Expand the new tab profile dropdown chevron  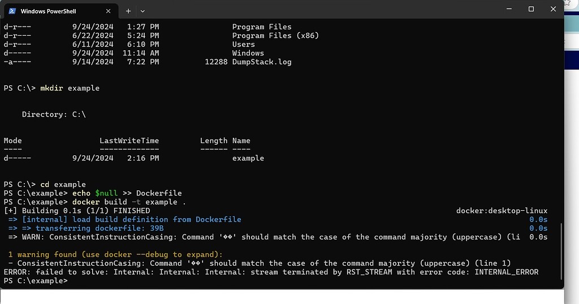pos(142,11)
